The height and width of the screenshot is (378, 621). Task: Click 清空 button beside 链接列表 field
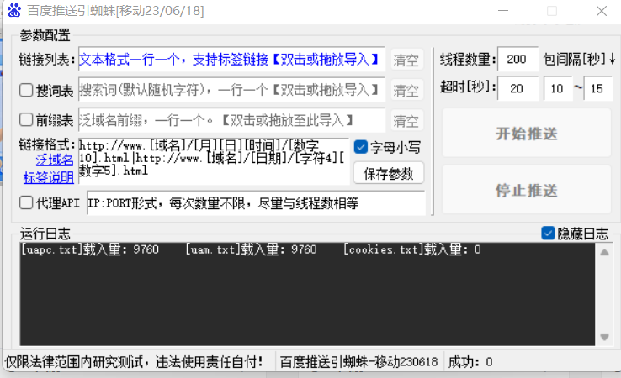tap(406, 60)
